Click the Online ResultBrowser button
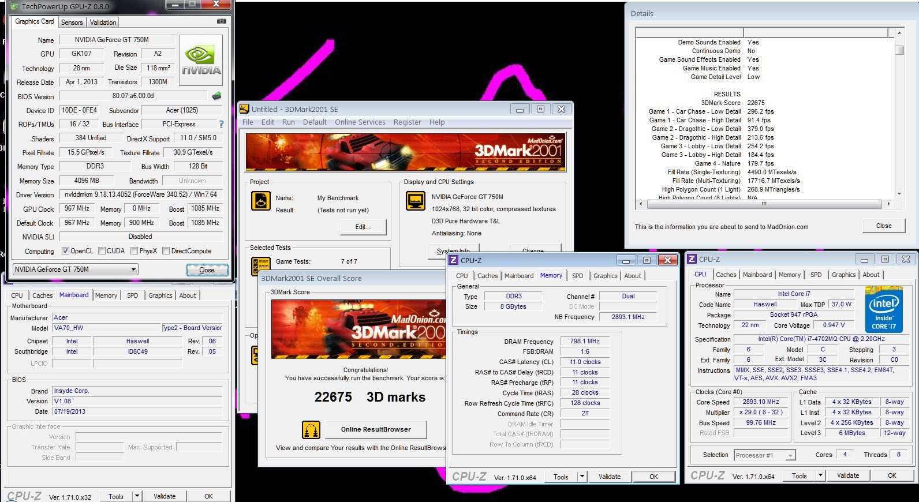The height and width of the screenshot is (502, 919). [x=376, y=429]
